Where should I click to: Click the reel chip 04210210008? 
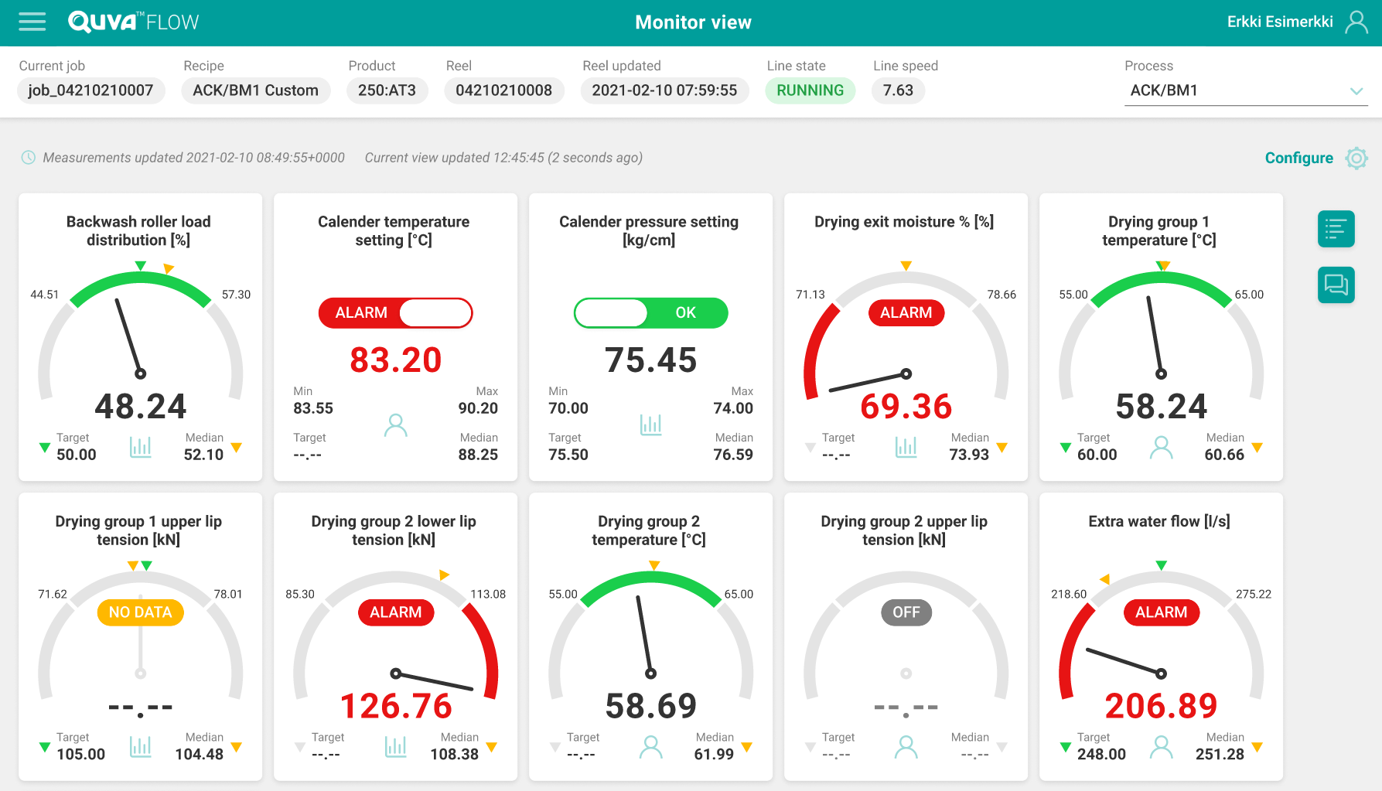[504, 90]
